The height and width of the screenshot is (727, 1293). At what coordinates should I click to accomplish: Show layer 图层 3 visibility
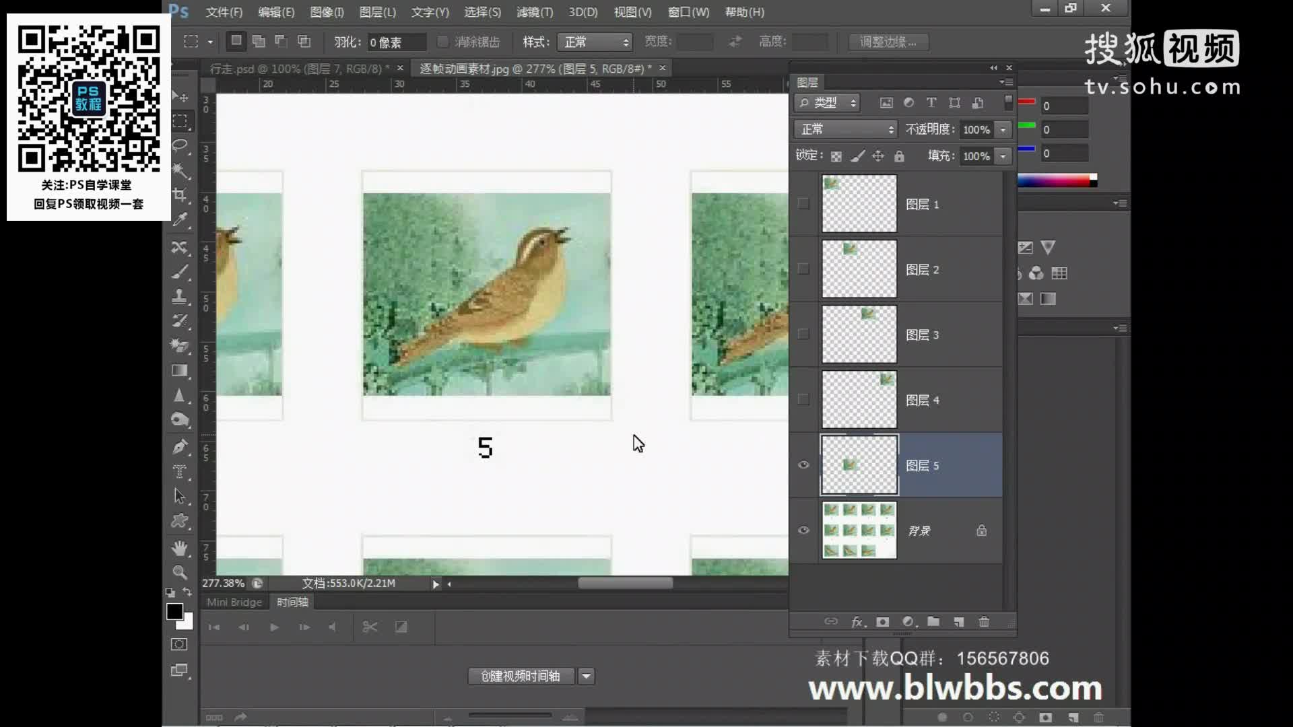tap(803, 334)
